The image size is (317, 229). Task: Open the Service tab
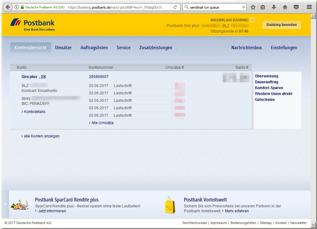[x=123, y=48]
